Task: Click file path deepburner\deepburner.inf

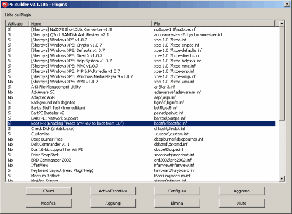Action: [x=179, y=139]
